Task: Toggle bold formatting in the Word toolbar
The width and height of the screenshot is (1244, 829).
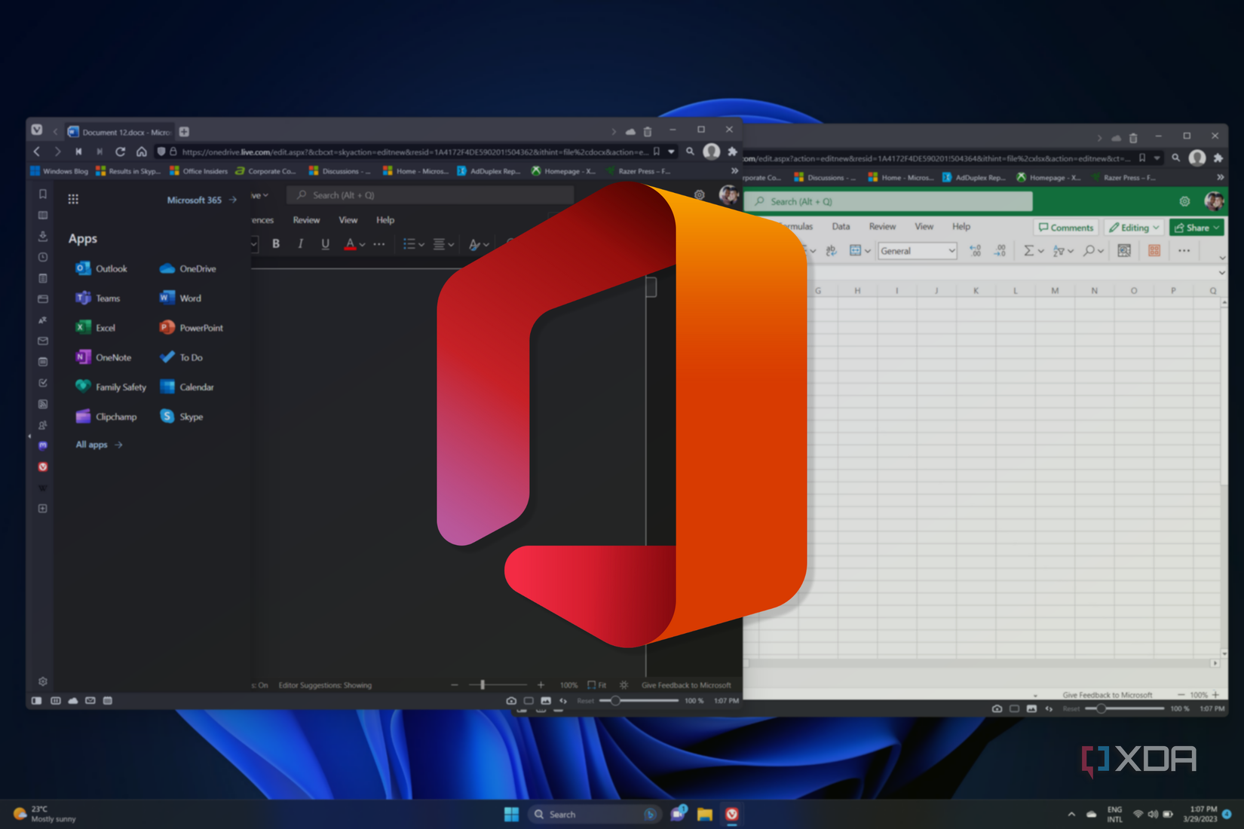Action: coord(276,244)
